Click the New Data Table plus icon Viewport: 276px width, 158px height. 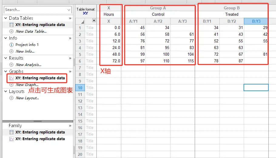(12, 31)
